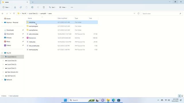Open the New item dropdown

click(6, 7)
